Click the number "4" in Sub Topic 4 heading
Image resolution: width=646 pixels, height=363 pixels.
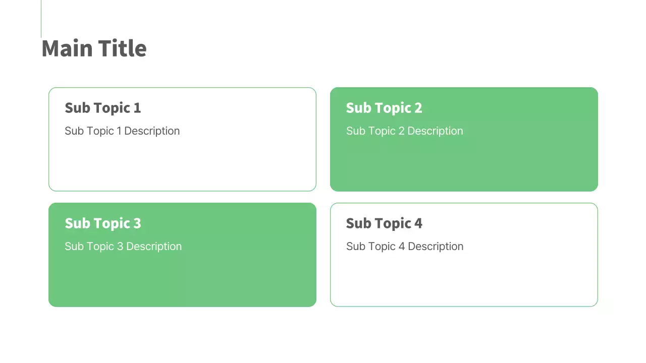[x=418, y=223]
